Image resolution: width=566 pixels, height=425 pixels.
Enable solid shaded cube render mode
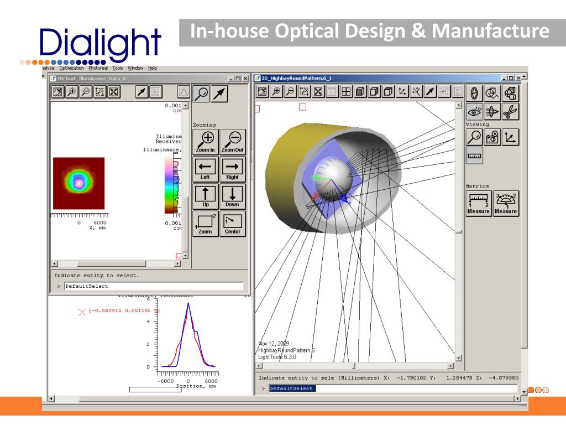359,92
